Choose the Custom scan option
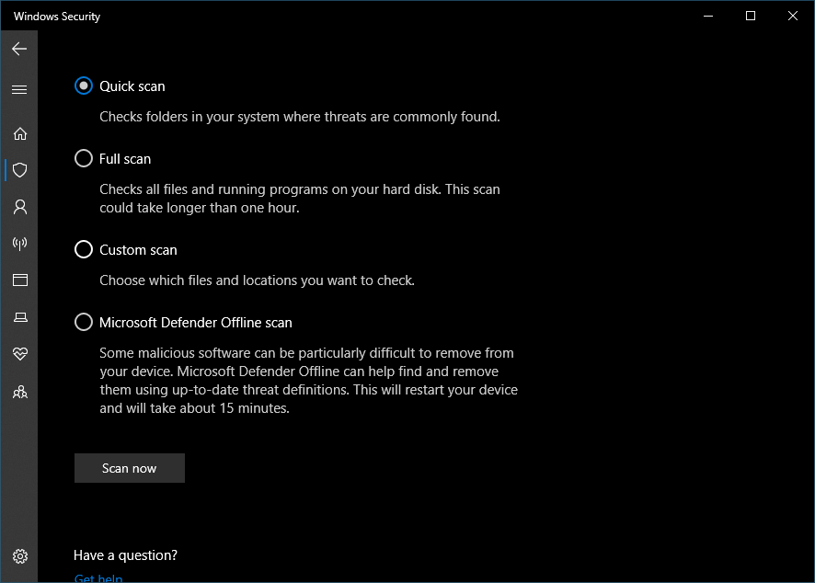Viewport: 815px width, 583px height. pos(83,249)
